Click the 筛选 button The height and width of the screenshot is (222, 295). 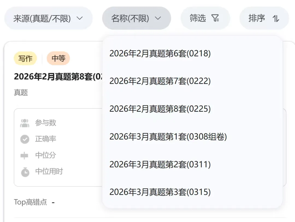click(x=205, y=18)
